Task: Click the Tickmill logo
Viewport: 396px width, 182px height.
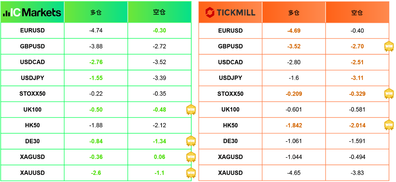Action: pos(230,12)
